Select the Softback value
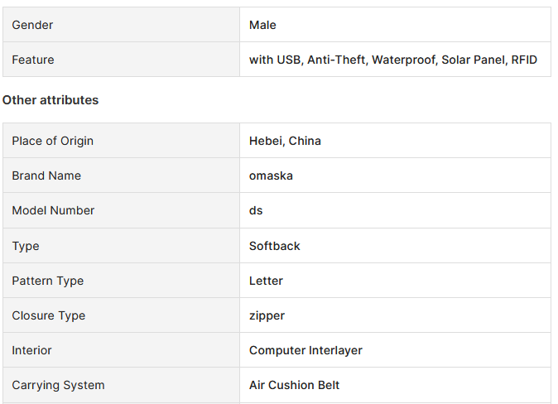 click(x=274, y=246)
